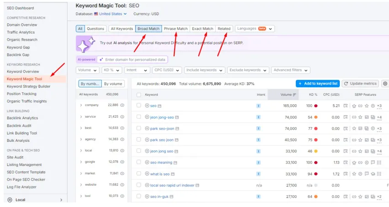Open the Intent filter dropdown

(137, 70)
